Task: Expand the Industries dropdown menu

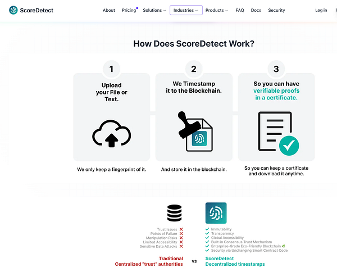Action: (x=186, y=10)
